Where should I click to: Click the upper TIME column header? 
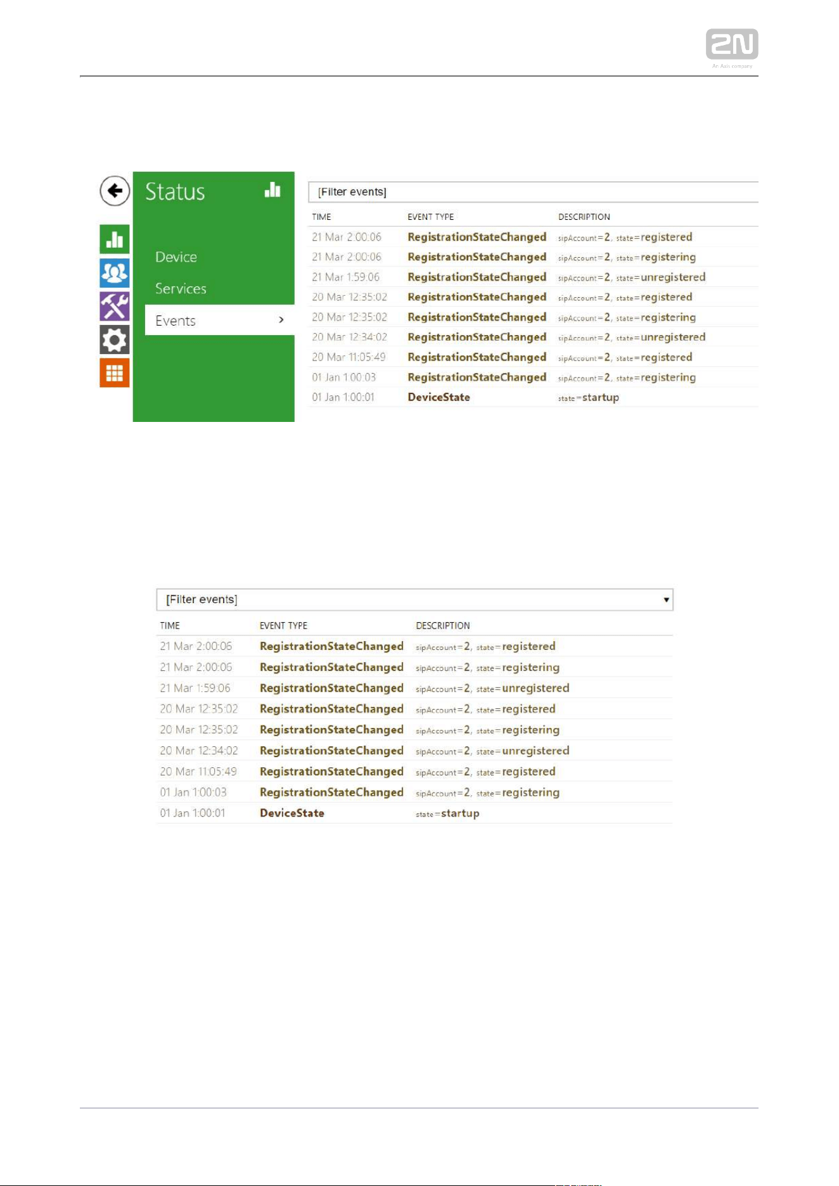(321, 217)
